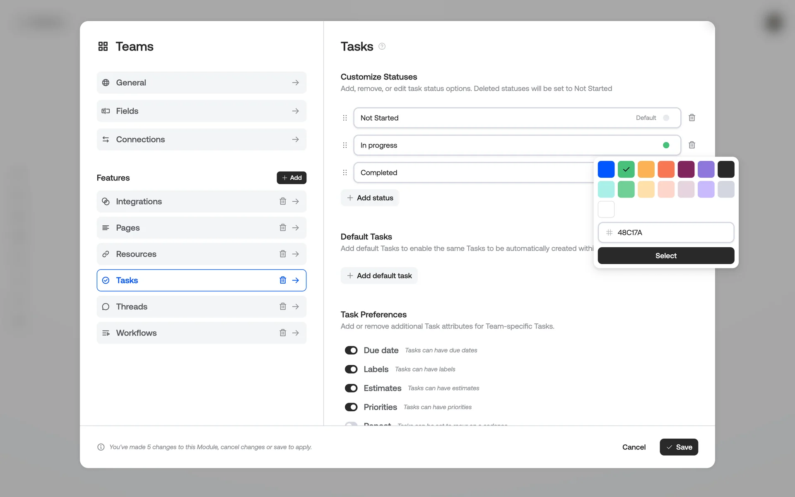Open Connections using the right arrow
795x497 pixels.
click(x=295, y=140)
